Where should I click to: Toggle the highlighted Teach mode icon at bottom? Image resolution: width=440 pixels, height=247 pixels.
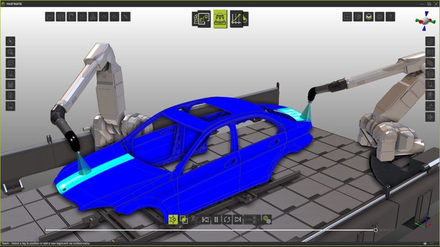point(173,220)
